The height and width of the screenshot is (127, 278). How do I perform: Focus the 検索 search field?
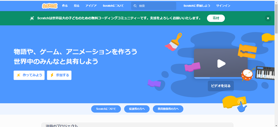pos(154,6)
